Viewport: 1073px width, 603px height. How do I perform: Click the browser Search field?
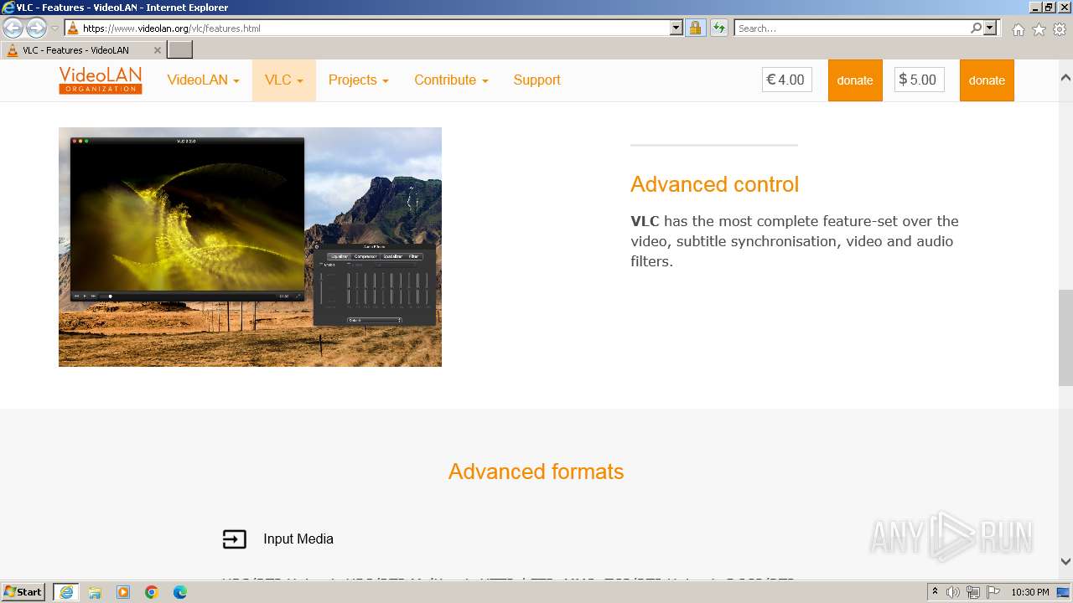(852, 28)
